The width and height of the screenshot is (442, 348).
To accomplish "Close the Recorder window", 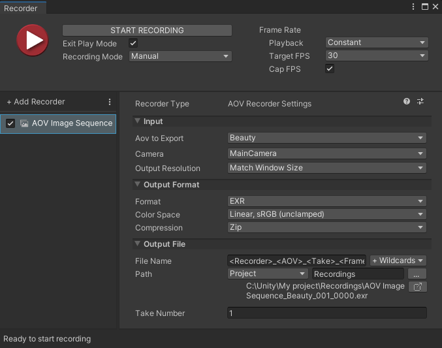I will pyautogui.click(x=435, y=7).
